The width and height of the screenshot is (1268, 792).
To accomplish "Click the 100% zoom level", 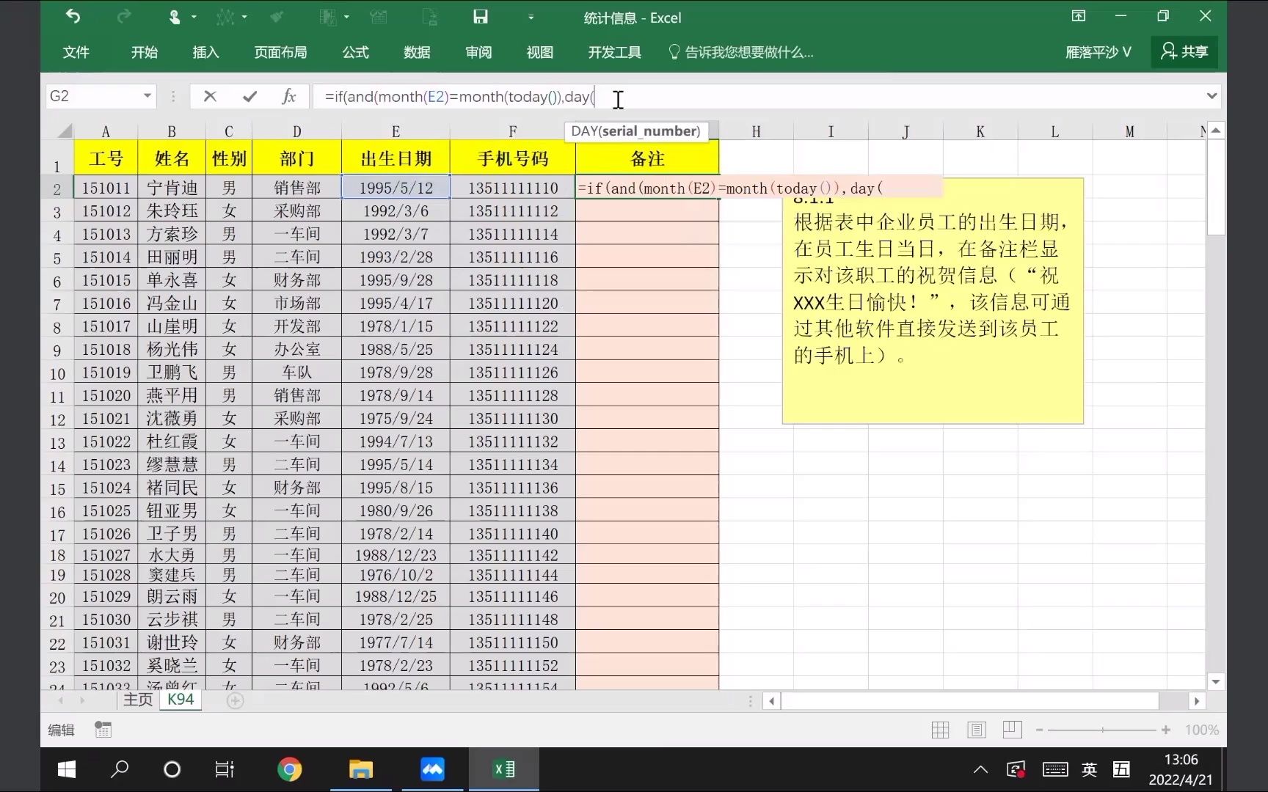I will tap(1201, 730).
